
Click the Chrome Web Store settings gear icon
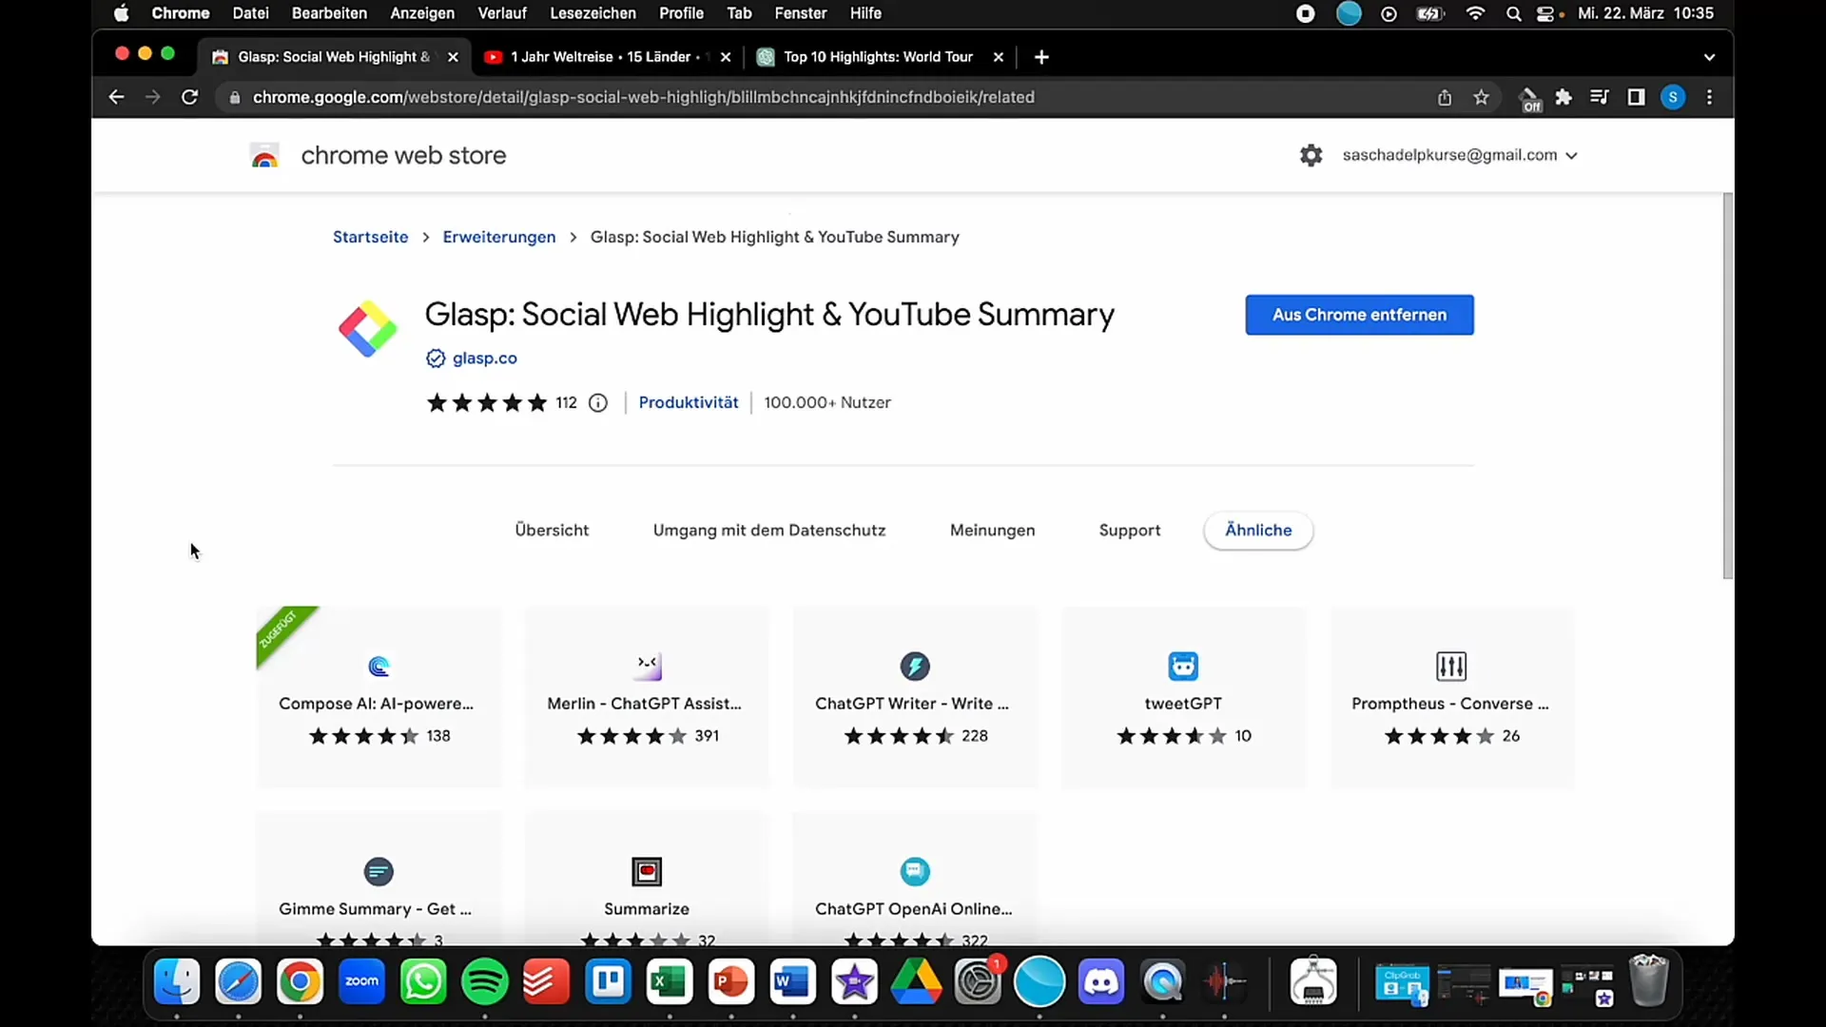point(1308,153)
